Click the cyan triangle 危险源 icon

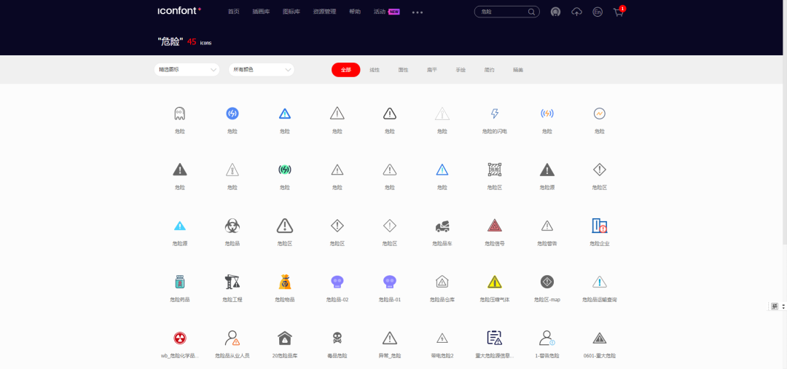click(x=180, y=226)
